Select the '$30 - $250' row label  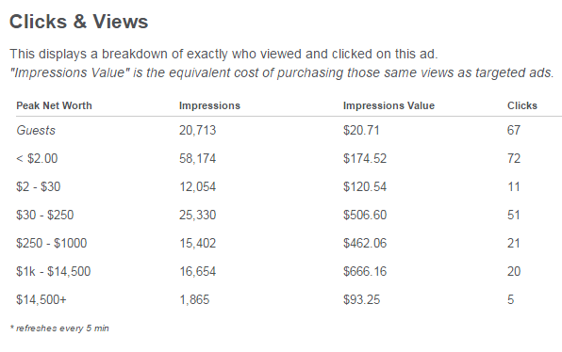tap(45, 215)
